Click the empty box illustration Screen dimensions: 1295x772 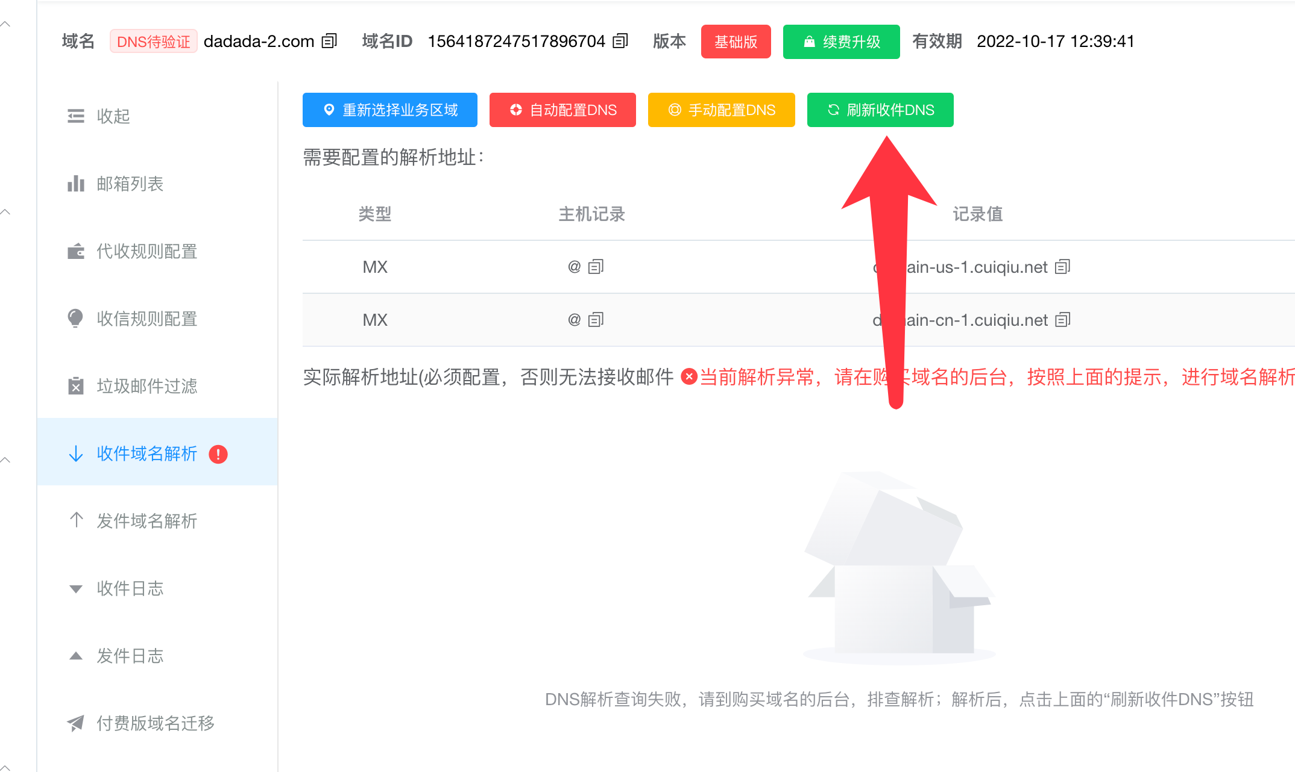(900, 568)
